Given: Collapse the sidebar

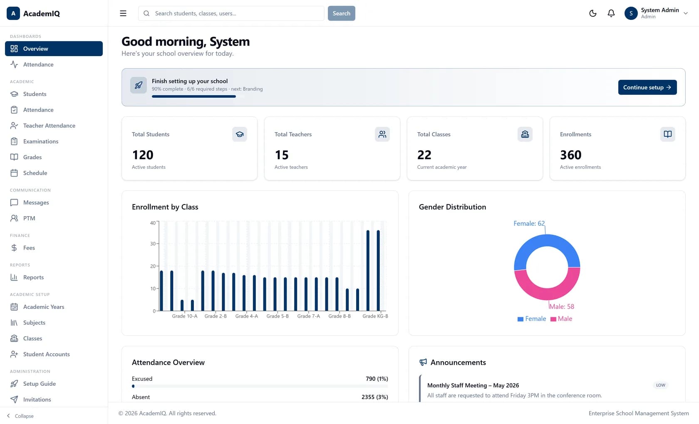Looking at the screenshot, I should [x=20, y=416].
